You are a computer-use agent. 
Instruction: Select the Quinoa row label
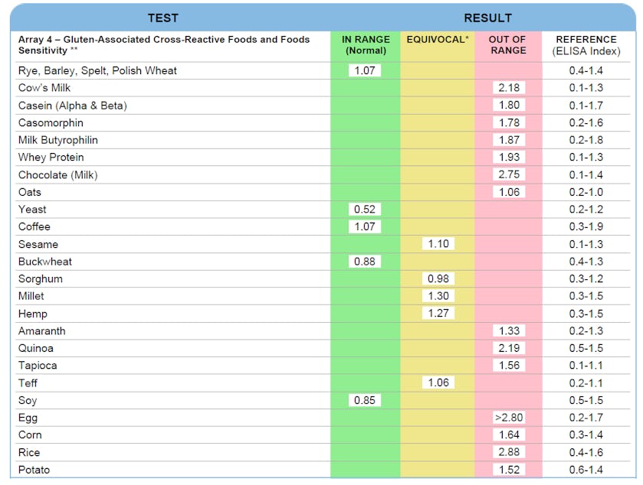(x=36, y=348)
